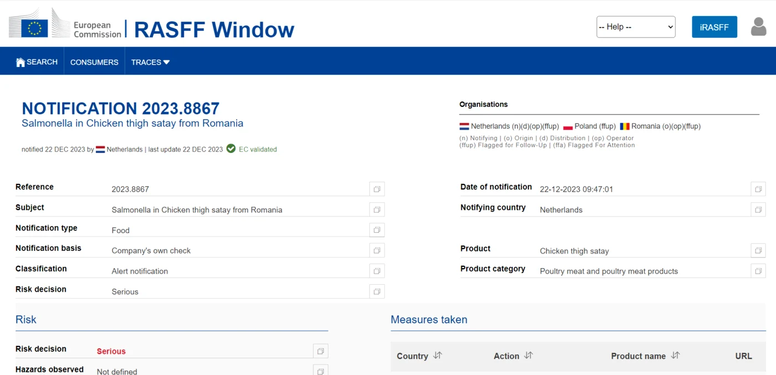Image resolution: width=776 pixels, height=375 pixels.
Task: Click the Hazards observed label
Action: point(49,369)
